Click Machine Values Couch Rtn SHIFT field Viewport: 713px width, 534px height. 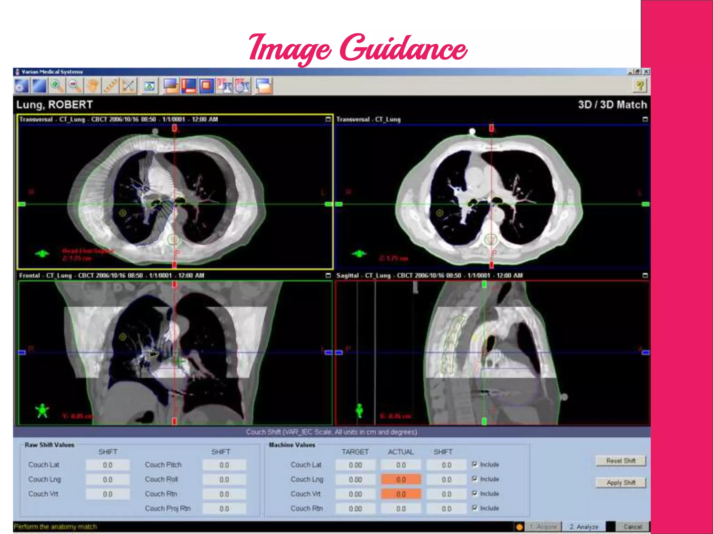447,509
